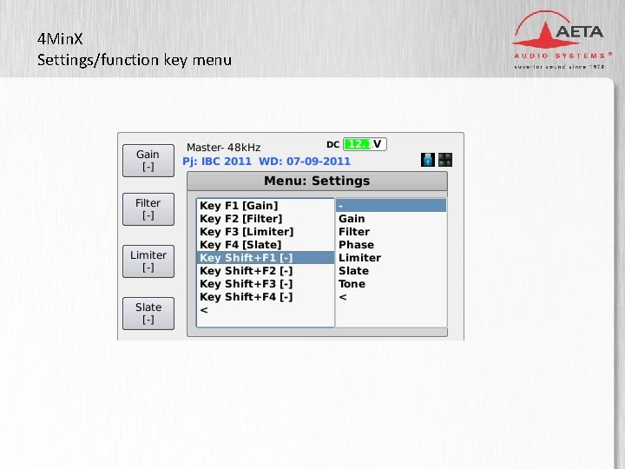625x469 pixels.
Task: Choose the highlighted dash option in the assignment list
Action: pyautogui.click(x=391, y=206)
